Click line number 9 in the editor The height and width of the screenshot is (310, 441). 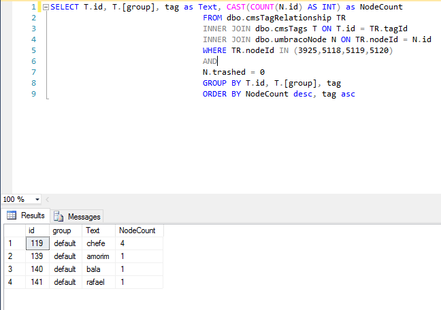[x=34, y=94]
